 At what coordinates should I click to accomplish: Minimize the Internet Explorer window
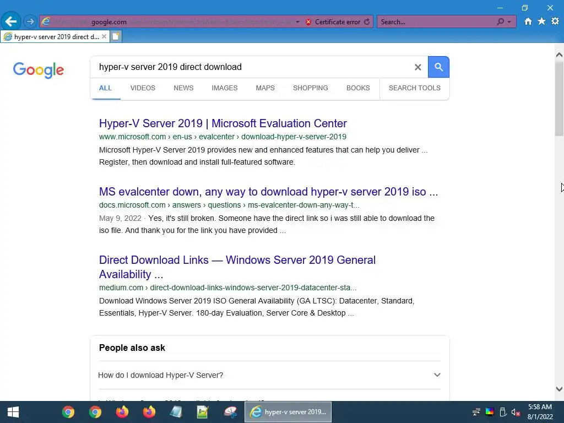tap(500, 8)
